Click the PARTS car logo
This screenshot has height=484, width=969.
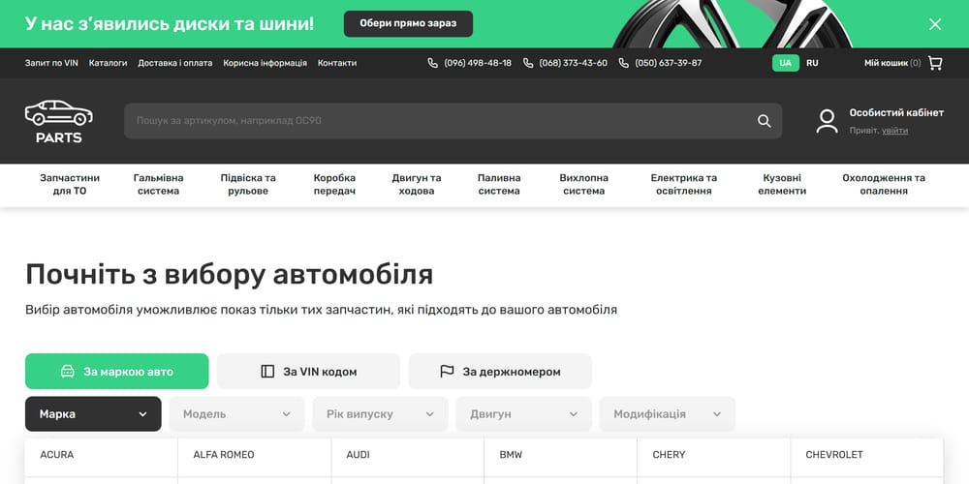coord(59,121)
